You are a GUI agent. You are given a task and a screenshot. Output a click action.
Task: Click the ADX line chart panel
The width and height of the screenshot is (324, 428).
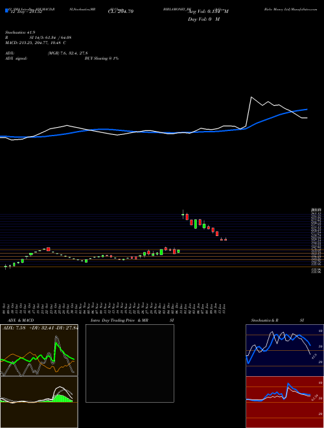click(39, 350)
